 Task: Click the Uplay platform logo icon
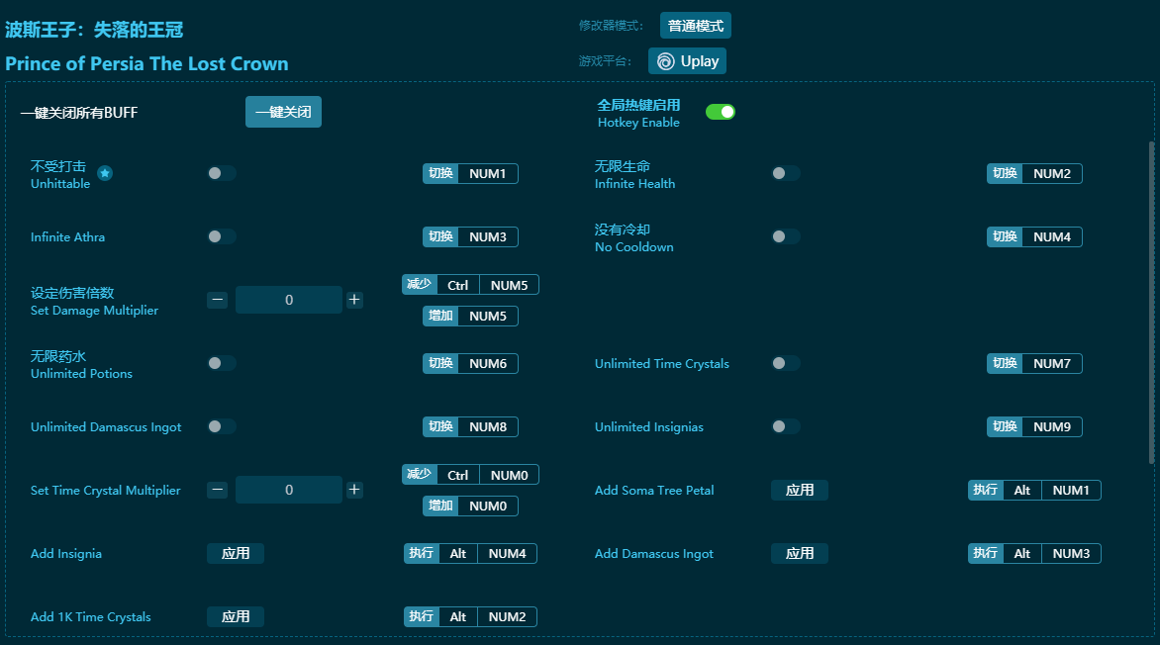(x=666, y=61)
